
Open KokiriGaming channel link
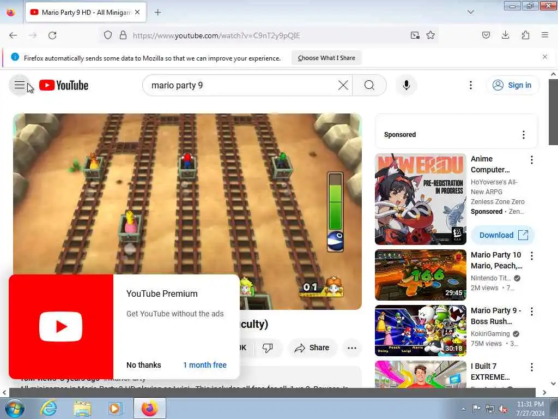(x=490, y=334)
